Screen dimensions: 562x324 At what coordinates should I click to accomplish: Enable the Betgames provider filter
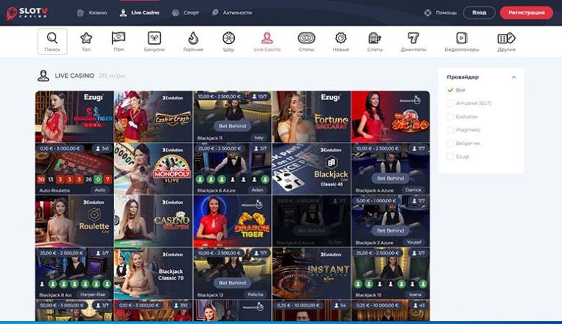(x=450, y=143)
